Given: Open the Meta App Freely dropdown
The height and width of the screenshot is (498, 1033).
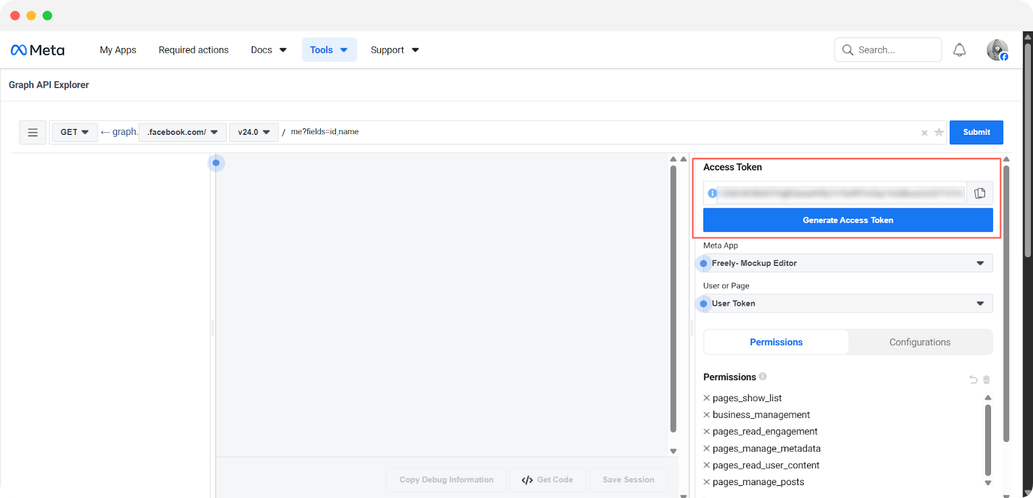Looking at the screenshot, I should point(847,263).
